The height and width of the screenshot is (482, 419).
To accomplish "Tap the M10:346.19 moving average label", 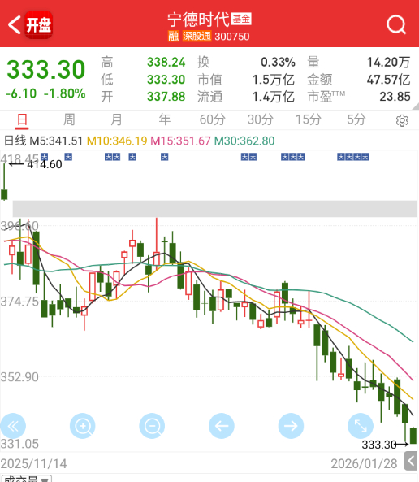I will (117, 141).
